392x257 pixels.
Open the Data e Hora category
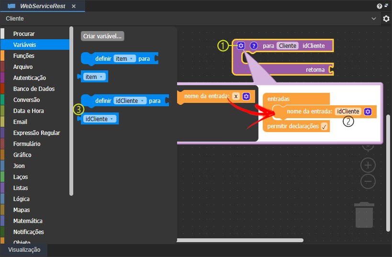35,111
